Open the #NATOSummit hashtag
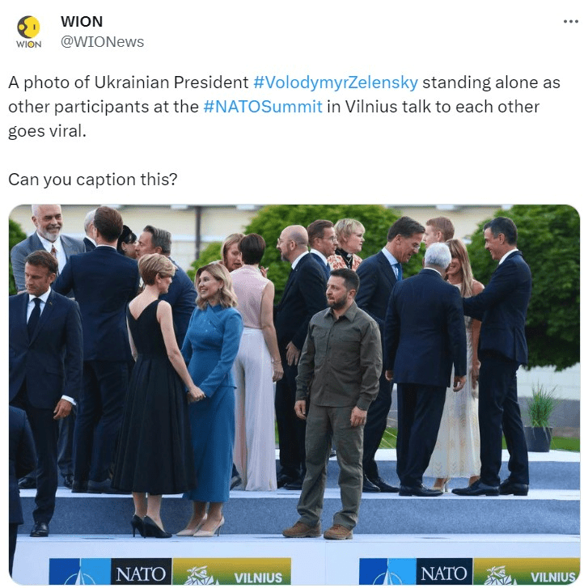The image size is (584, 588). (263, 107)
